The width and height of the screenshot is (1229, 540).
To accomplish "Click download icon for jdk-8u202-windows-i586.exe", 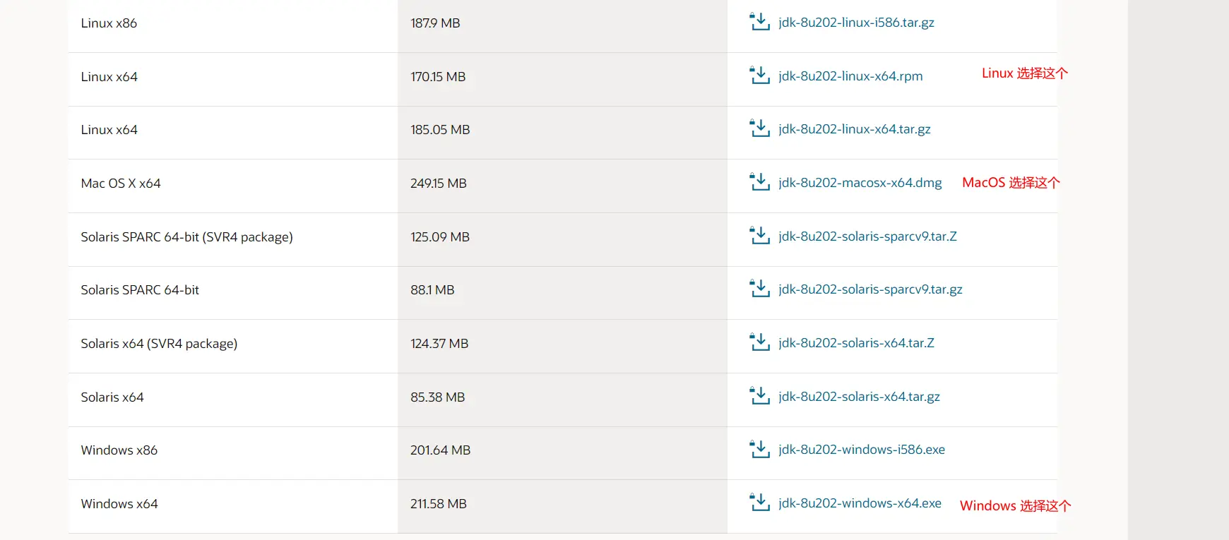I will 759,449.
